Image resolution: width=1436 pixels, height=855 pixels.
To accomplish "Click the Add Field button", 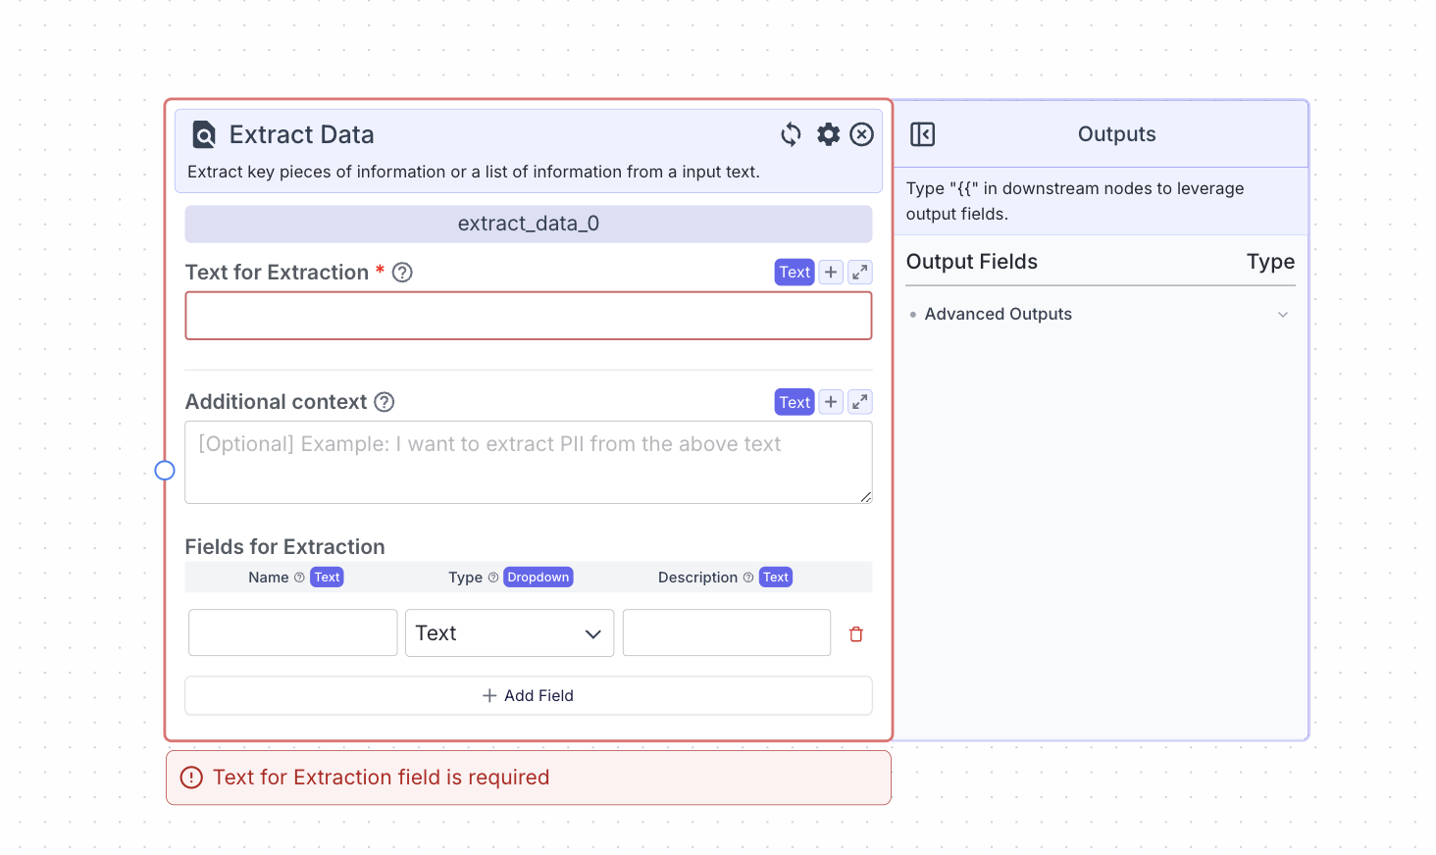I will click(528, 695).
